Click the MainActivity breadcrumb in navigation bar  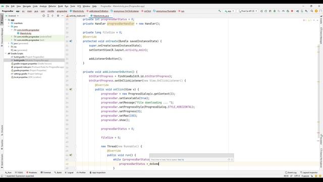click(77, 11)
